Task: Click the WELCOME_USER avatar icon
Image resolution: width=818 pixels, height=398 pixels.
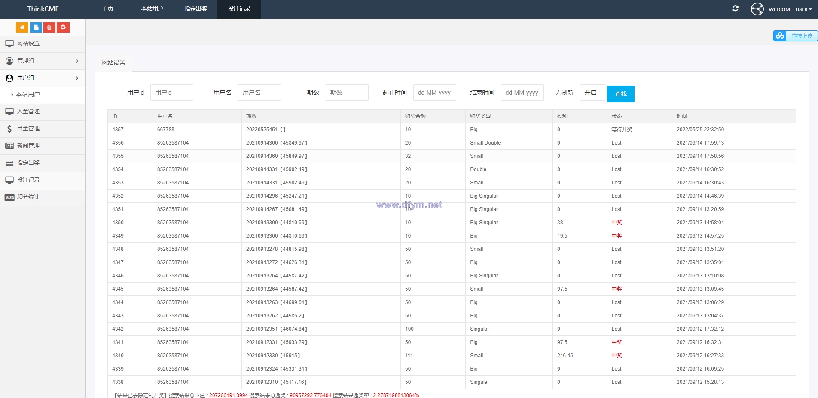Action: [757, 9]
